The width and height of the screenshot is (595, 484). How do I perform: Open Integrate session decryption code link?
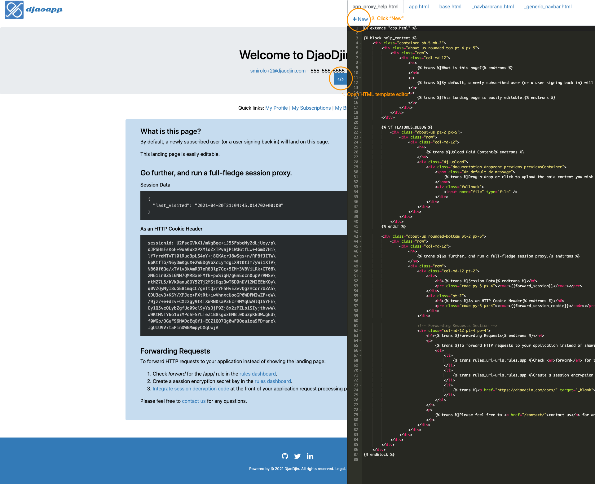click(191, 389)
